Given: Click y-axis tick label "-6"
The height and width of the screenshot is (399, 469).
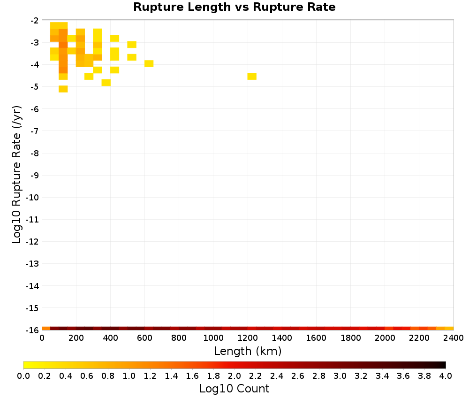Looking at the screenshot, I should point(34,109).
